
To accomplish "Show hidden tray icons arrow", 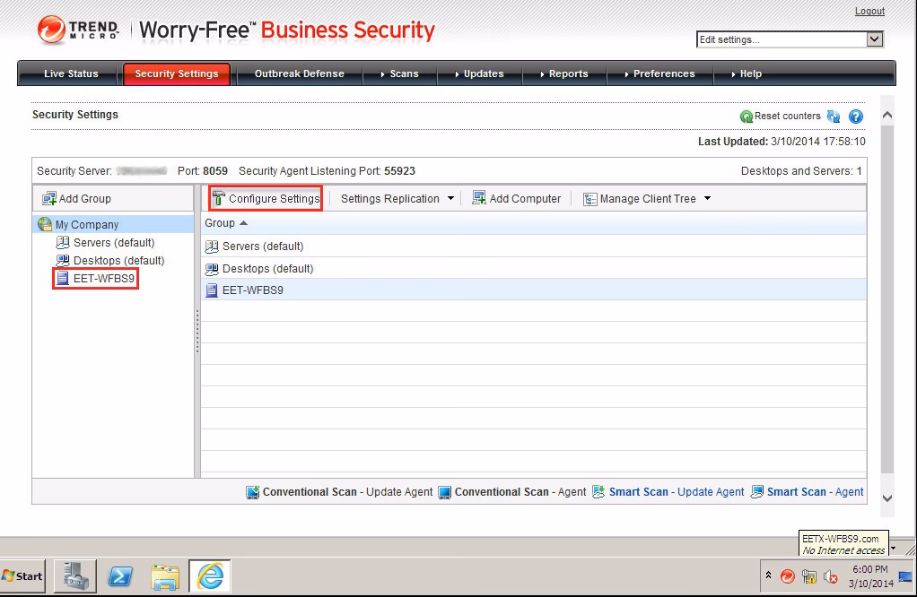I will click(768, 575).
